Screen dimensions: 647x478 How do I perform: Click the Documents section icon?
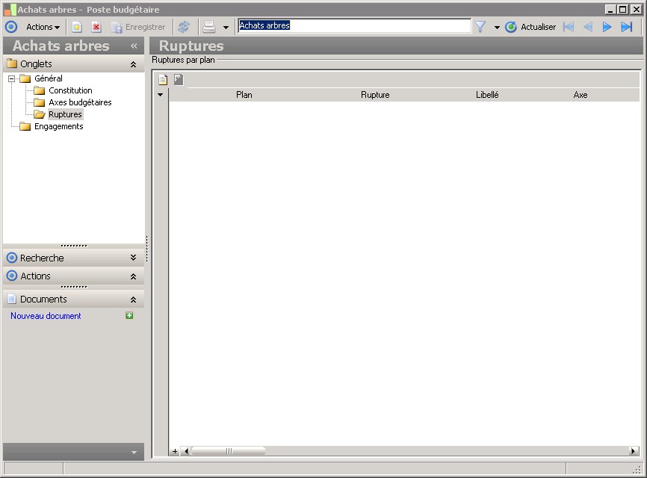[x=12, y=299]
